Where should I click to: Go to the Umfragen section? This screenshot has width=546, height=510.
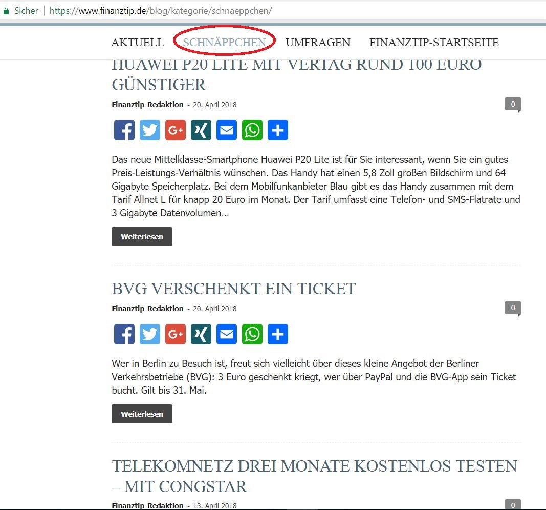(318, 43)
